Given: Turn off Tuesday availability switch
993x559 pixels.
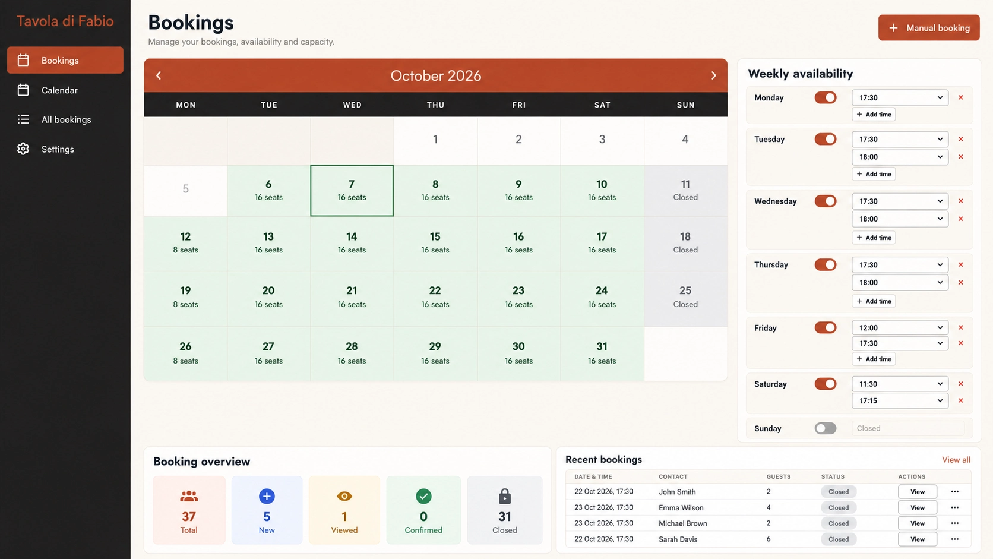Looking at the screenshot, I should click(825, 139).
